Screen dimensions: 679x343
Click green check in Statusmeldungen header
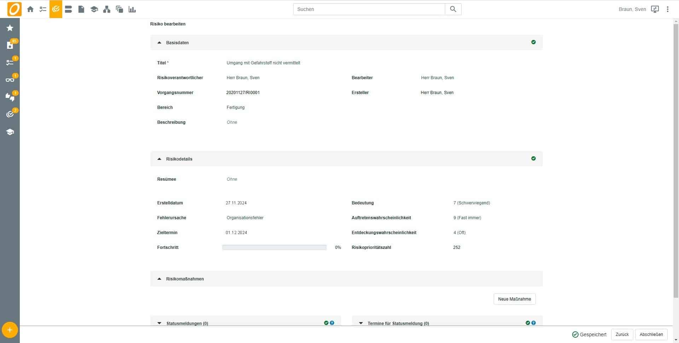coord(326,323)
